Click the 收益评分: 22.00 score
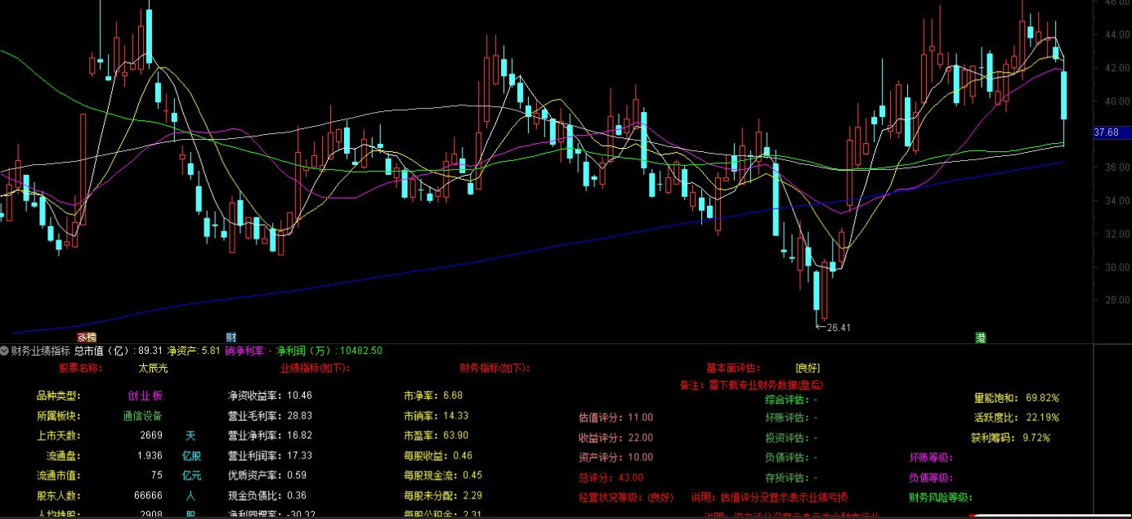Viewport: 1132px width, 519px height. 616,437
